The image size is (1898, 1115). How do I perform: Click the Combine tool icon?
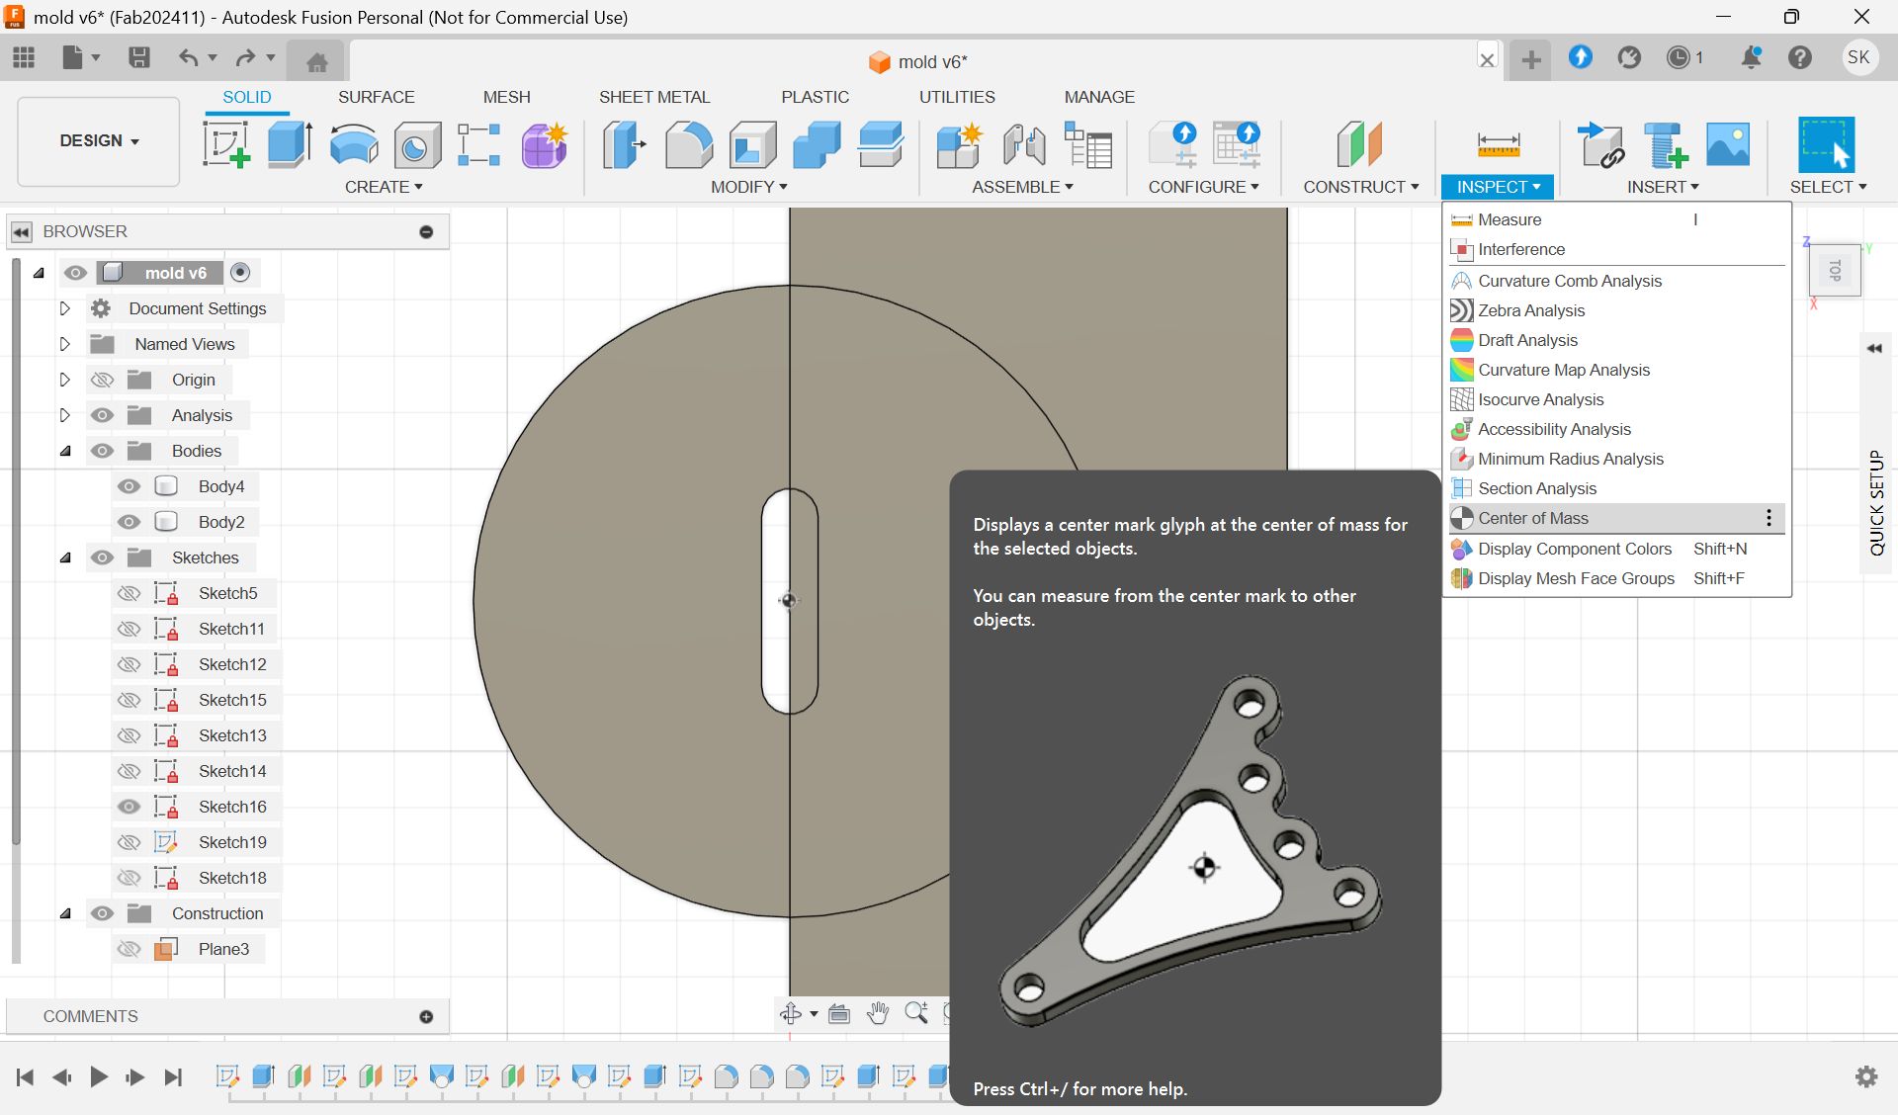pos(817,144)
